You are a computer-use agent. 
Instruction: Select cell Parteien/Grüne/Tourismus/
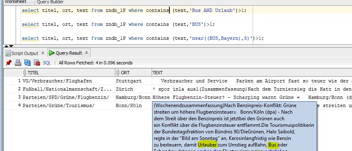[69, 105]
